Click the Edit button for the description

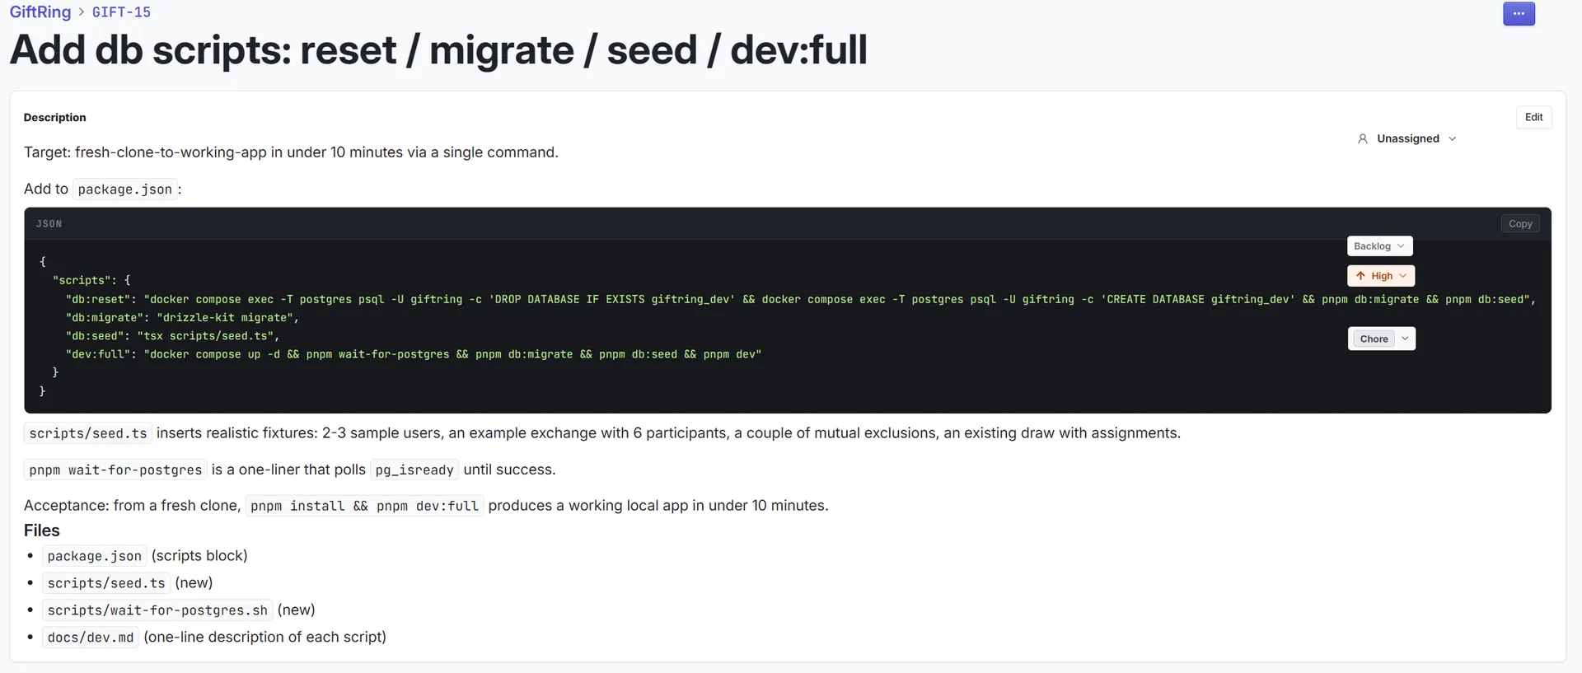click(x=1533, y=117)
